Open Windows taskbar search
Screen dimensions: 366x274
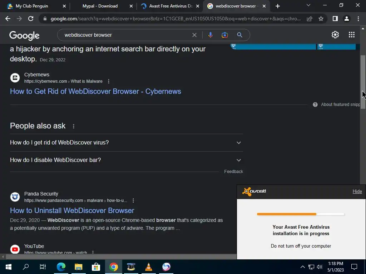coord(26,267)
